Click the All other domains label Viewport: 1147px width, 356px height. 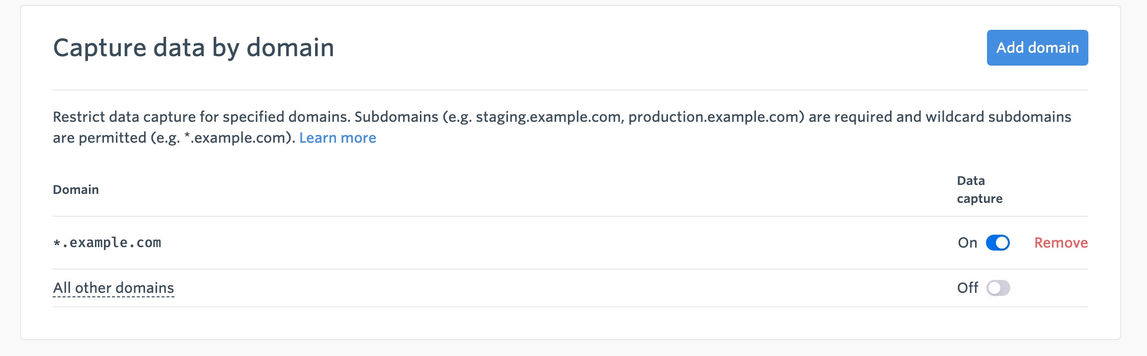click(x=113, y=288)
